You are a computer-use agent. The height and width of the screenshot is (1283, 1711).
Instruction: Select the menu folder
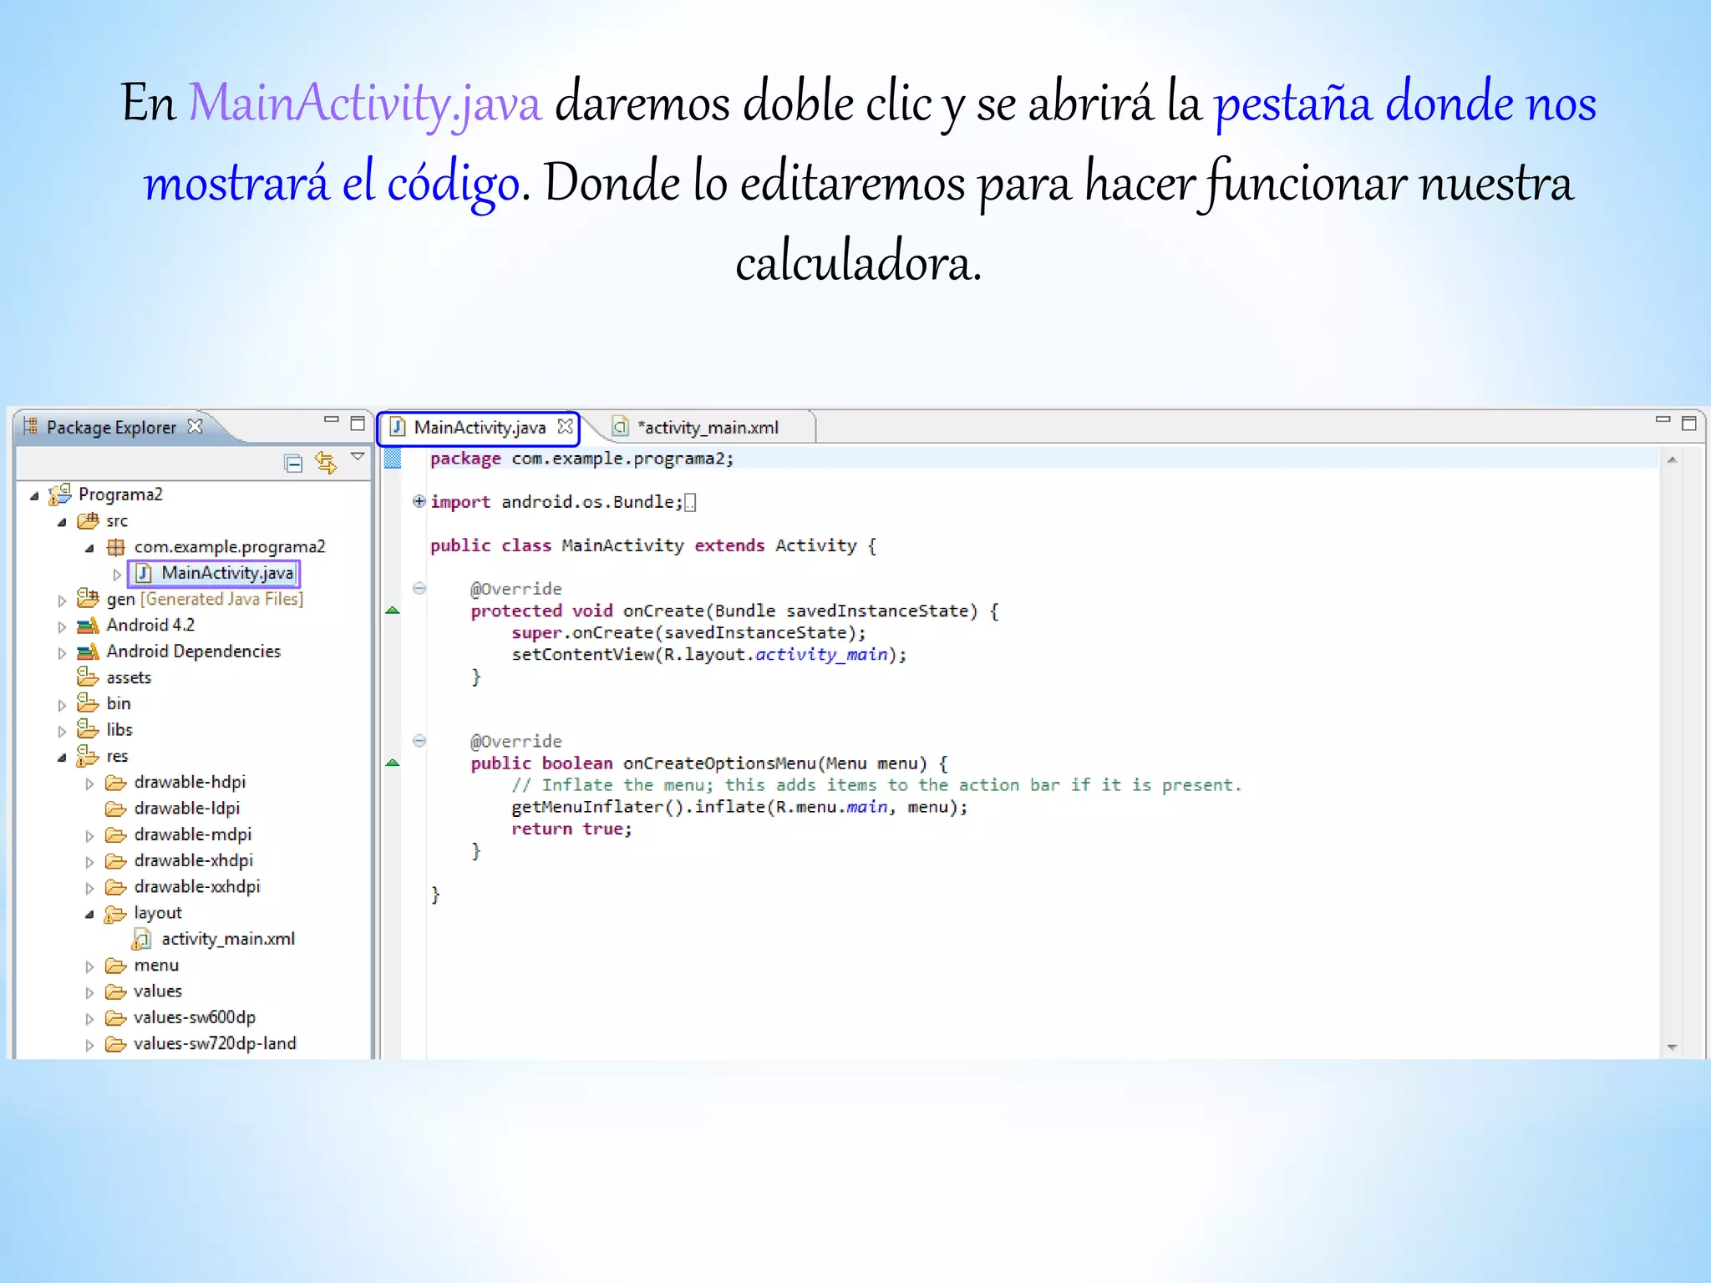[142, 966]
